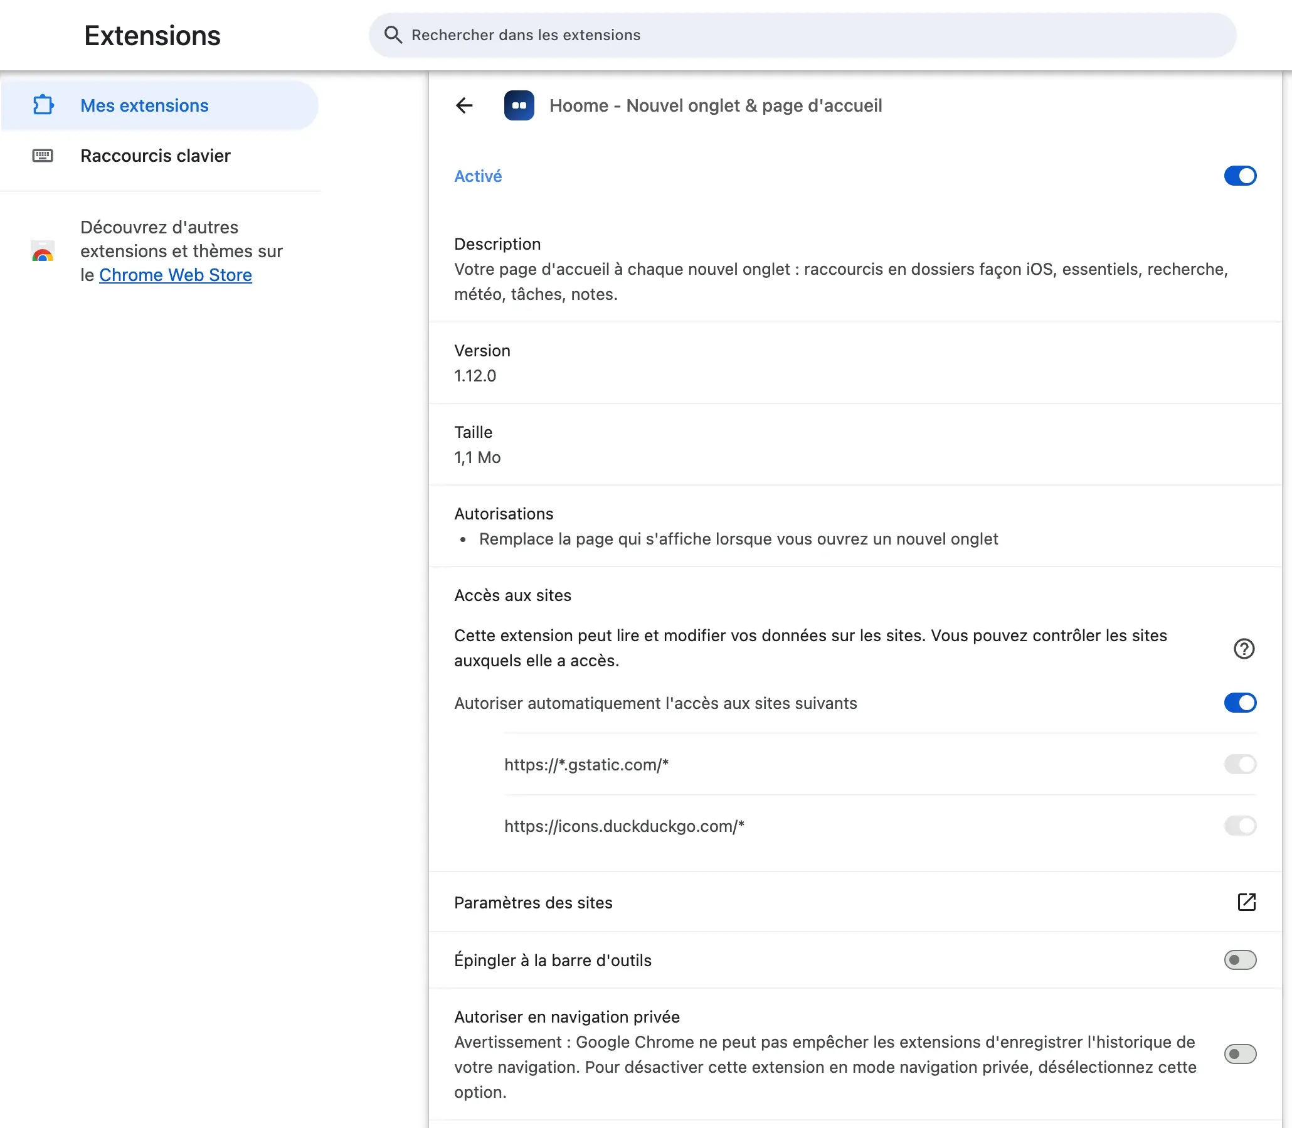
Task: Open help icon for site access
Action: pyautogui.click(x=1244, y=648)
